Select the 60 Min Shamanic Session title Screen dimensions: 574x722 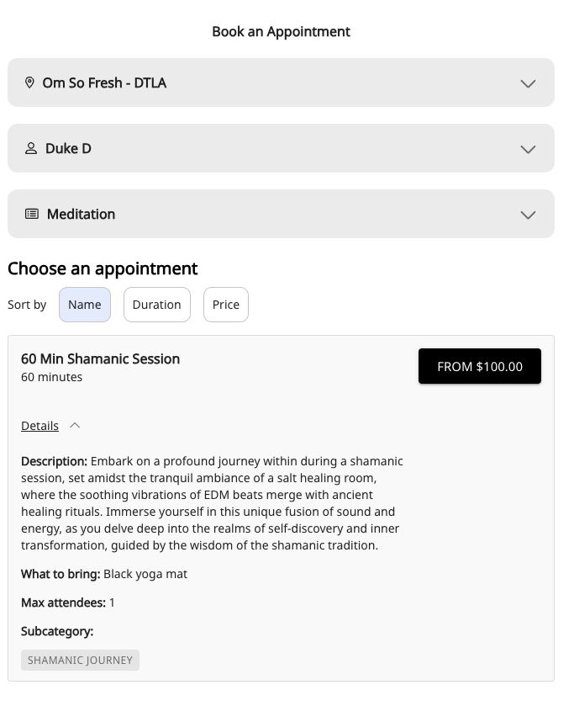click(101, 358)
